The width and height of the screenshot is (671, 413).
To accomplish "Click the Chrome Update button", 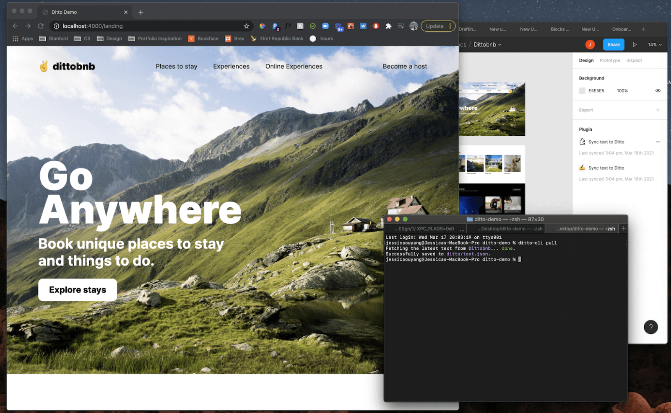I will pyautogui.click(x=434, y=26).
